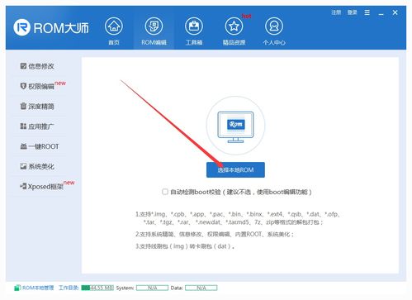Click the 选择本地ROM button
The height and width of the screenshot is (300, 412).
pos(235,170)
